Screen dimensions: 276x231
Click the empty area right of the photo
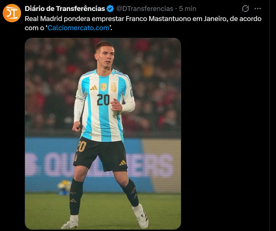coord(224,134)
